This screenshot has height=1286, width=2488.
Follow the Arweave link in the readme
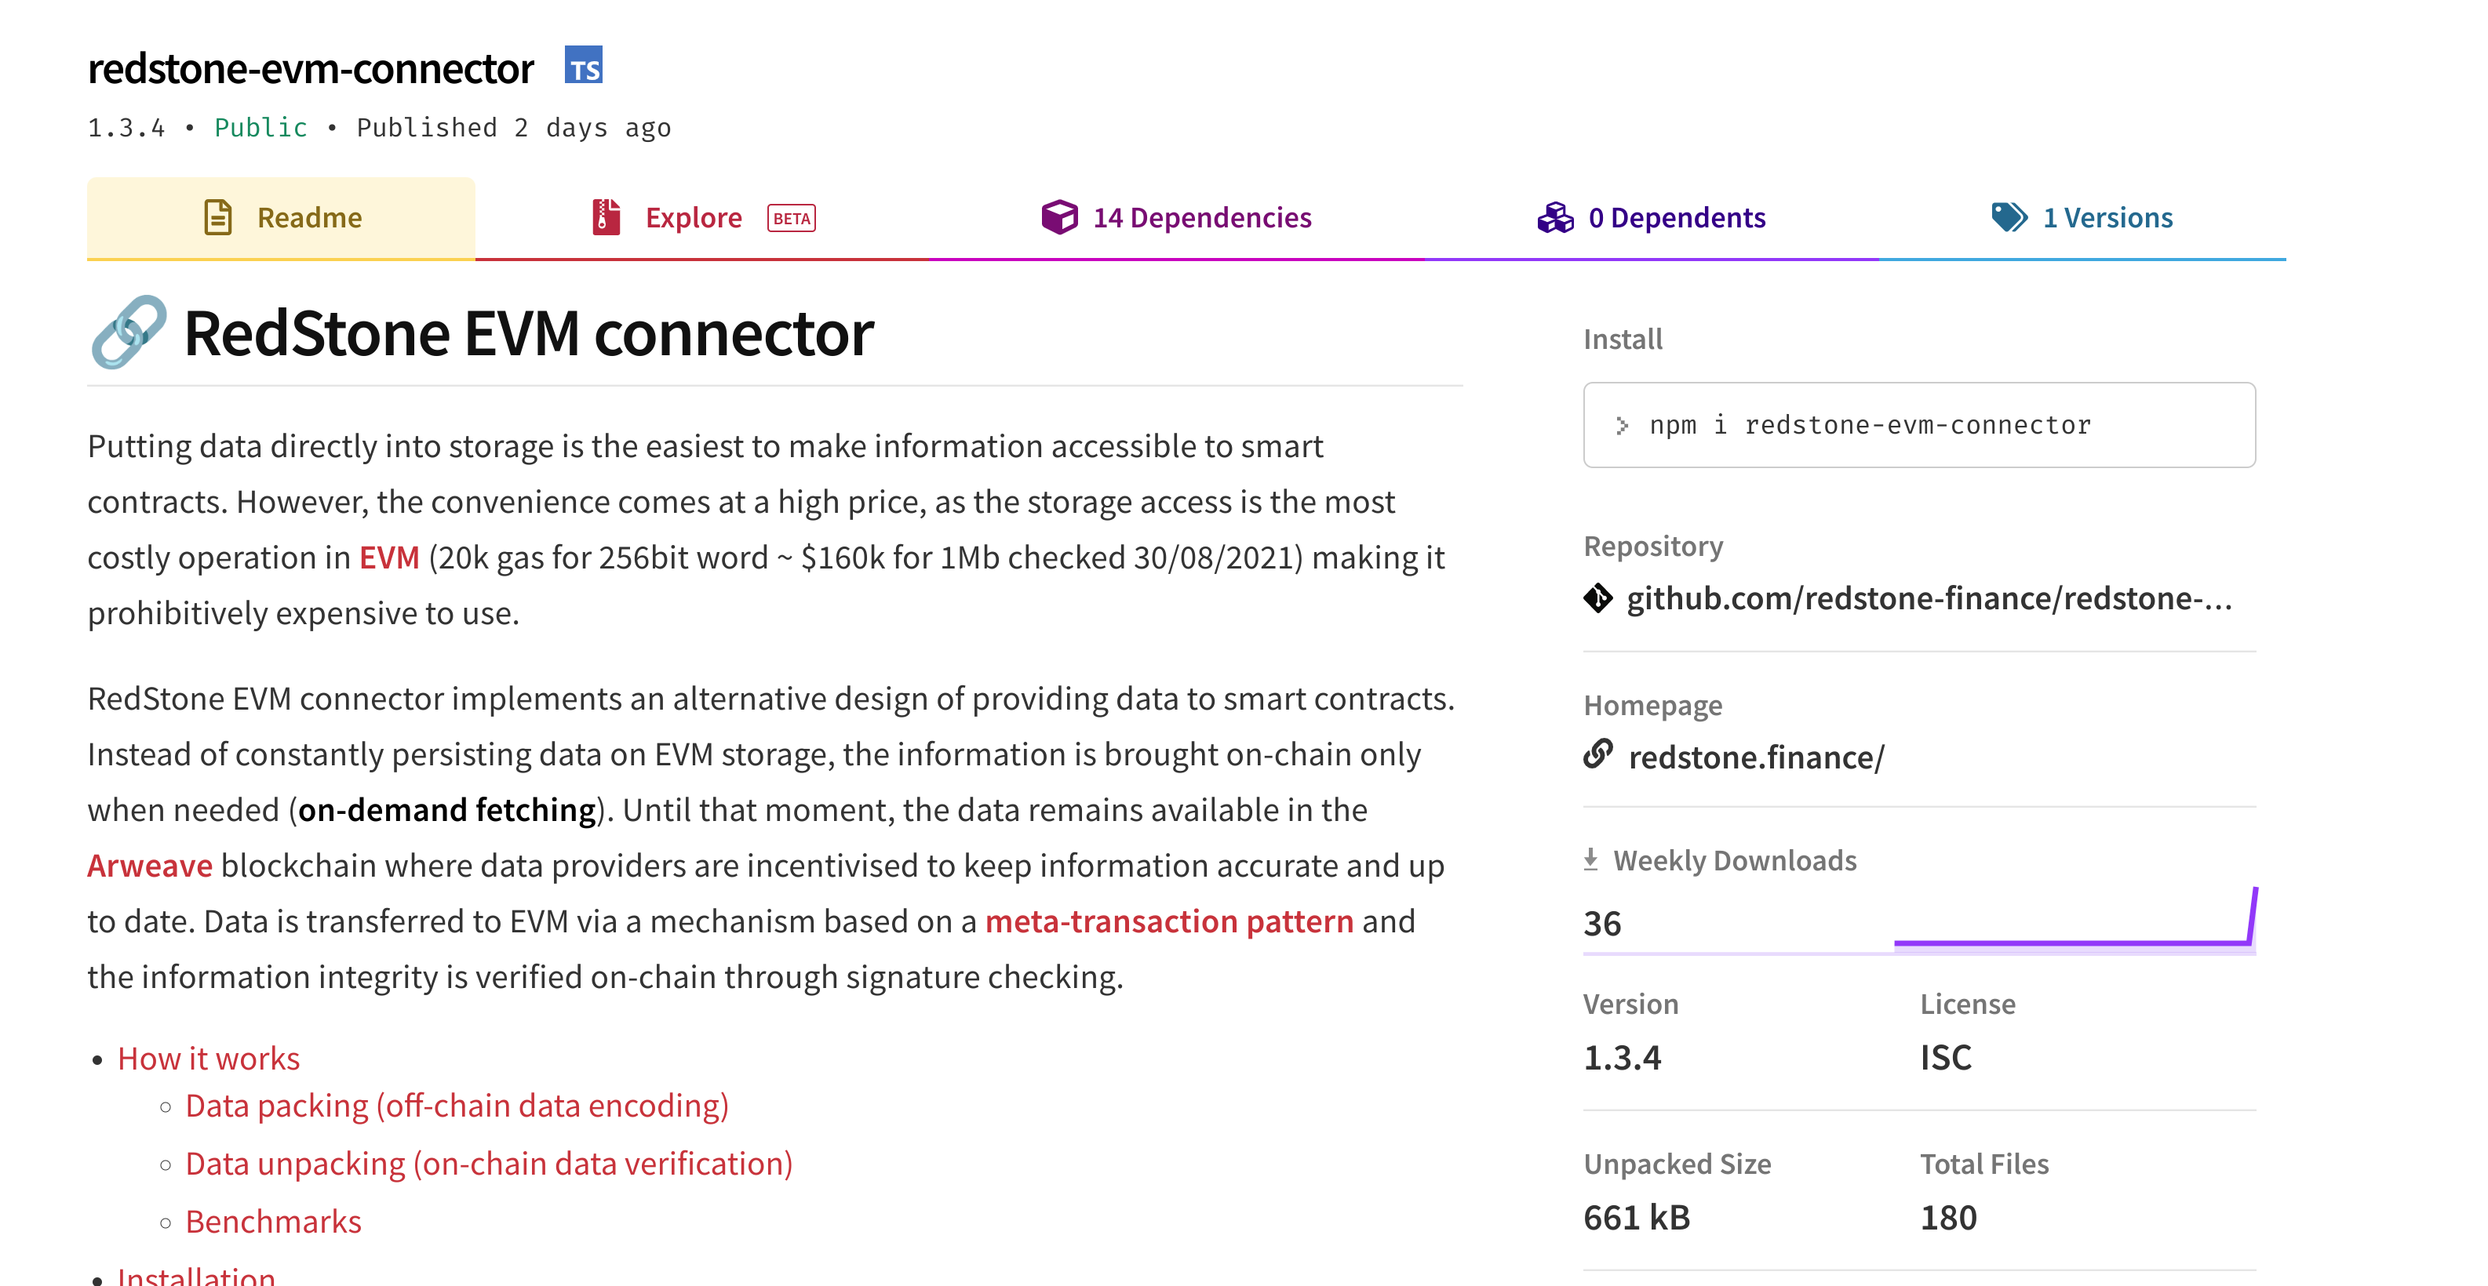[150, 866]
